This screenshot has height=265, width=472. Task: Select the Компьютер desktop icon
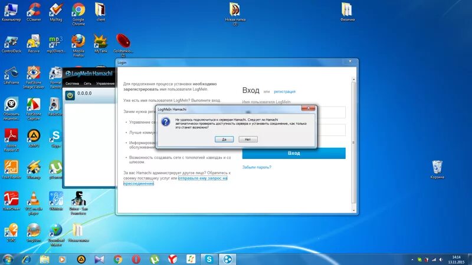11,12
